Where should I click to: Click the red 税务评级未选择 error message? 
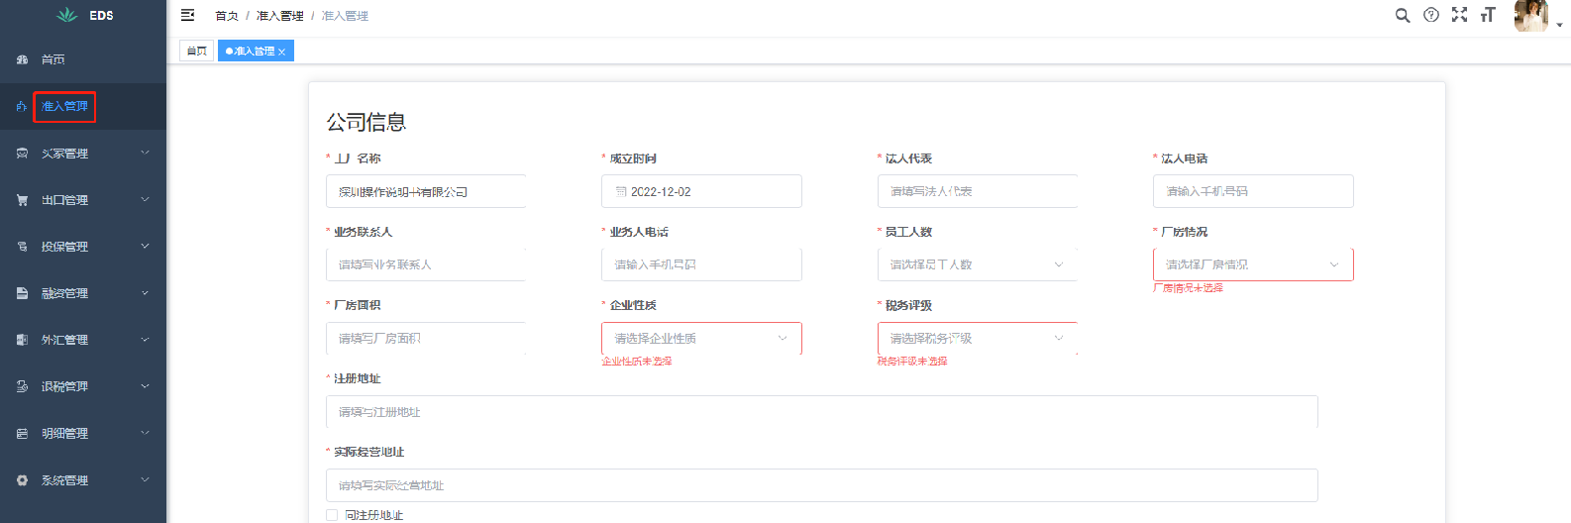click(x=912, y=362)
